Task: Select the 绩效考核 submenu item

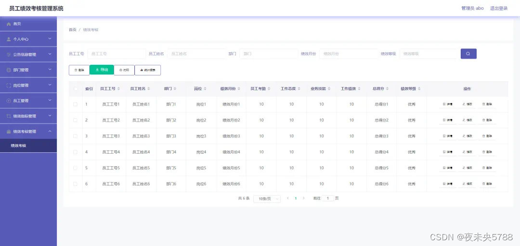Action: click(28, 146)
